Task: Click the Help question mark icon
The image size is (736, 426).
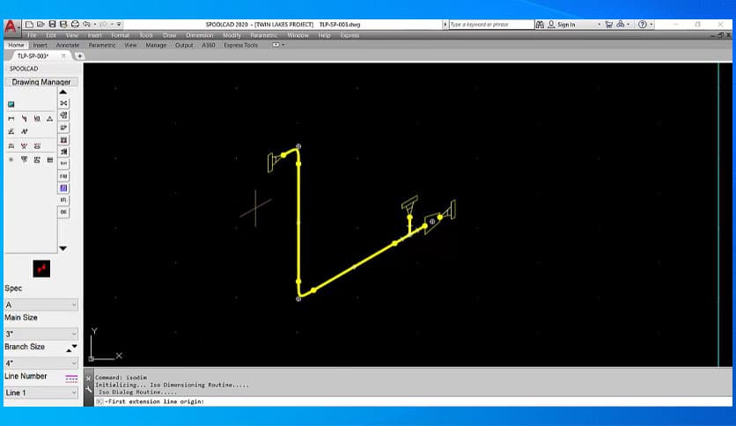Action: (x=642, y=25)
